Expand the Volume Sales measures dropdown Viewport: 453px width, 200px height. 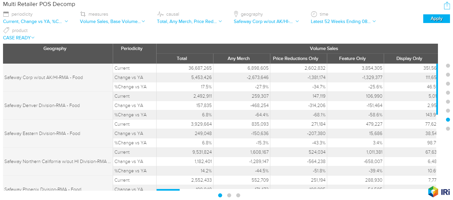pyautogui.click(x=112, y=21)
